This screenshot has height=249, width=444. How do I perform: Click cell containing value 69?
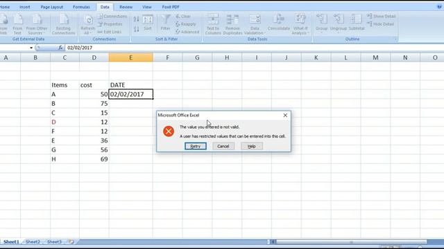pos(94,159)
